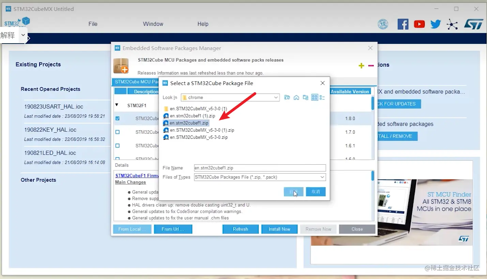487x279 pixels.
Task: Select file en.stm32cubef1 (1).zip
Action: (189, 116)
